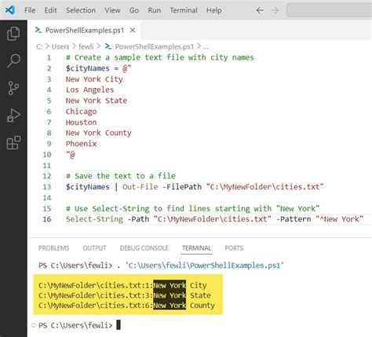
Task: Switch to the OUTPUT panel tab
Action: tap(94, 248)
